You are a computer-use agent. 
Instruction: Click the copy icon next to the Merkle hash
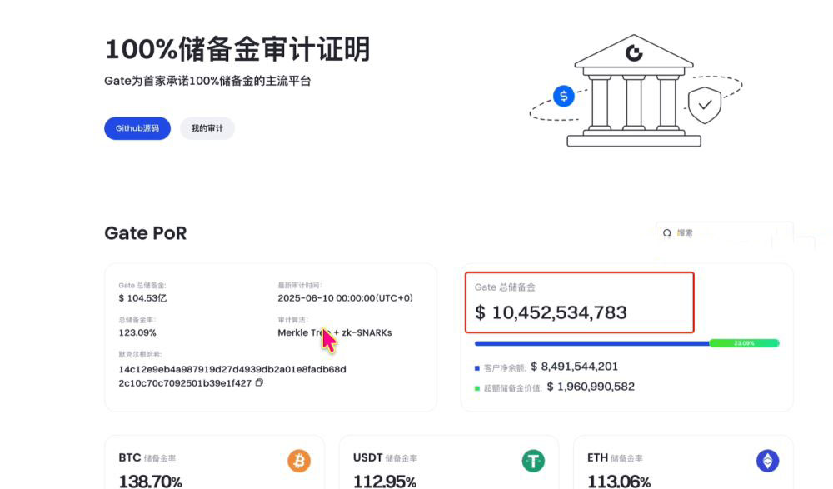coord(258,385)
